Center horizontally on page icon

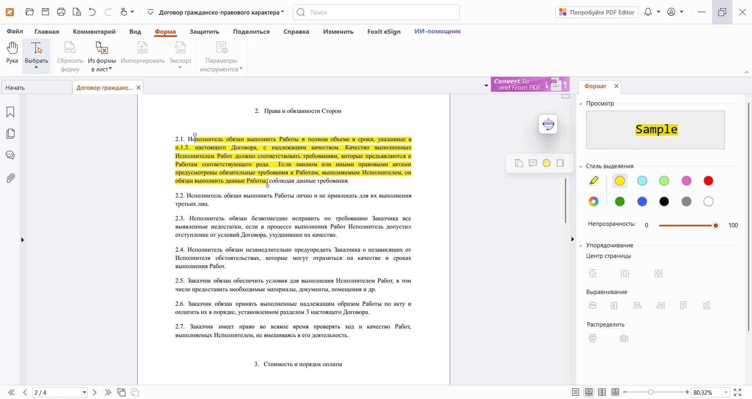click(625, 273)
